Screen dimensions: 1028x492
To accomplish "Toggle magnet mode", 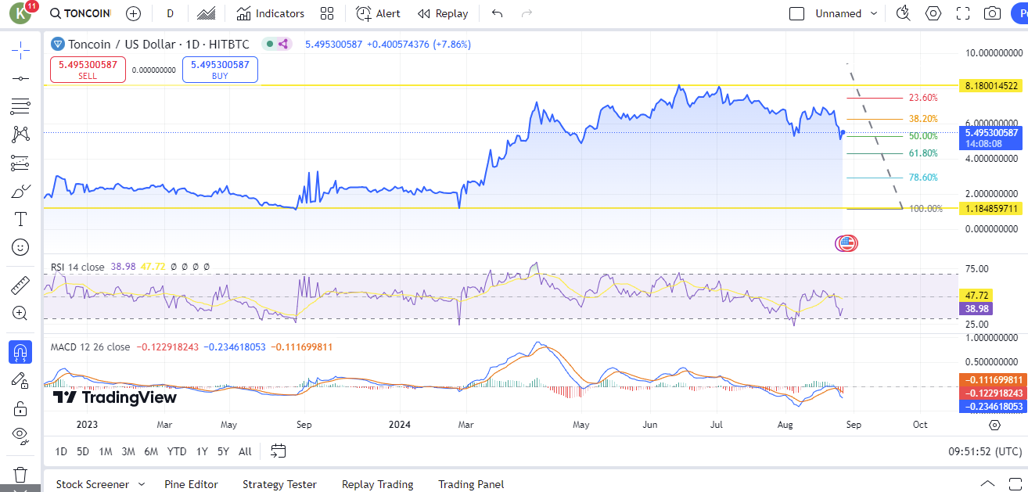I will [20, 352].
